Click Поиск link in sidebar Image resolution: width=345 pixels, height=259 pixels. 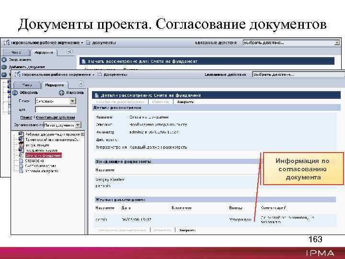point(26,118)
